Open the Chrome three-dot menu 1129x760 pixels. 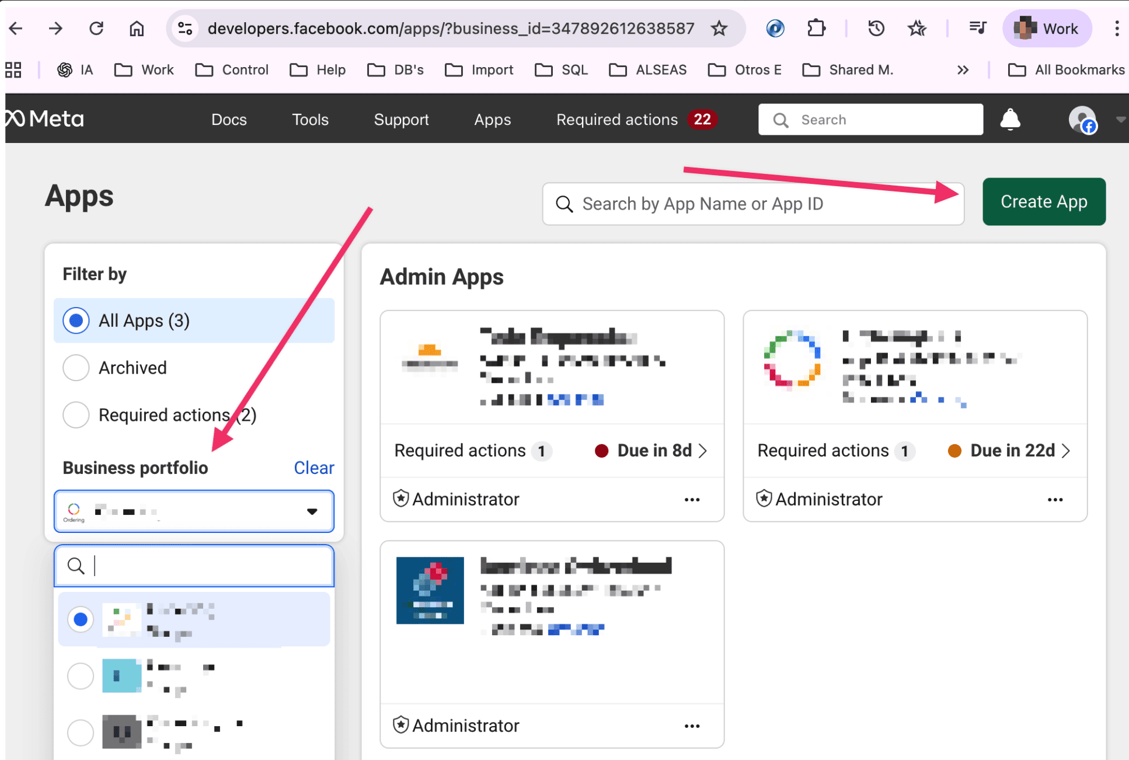point(1116,28)
